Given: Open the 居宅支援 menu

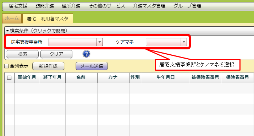Looking at the screenshot, I should [x=18, y=6].
